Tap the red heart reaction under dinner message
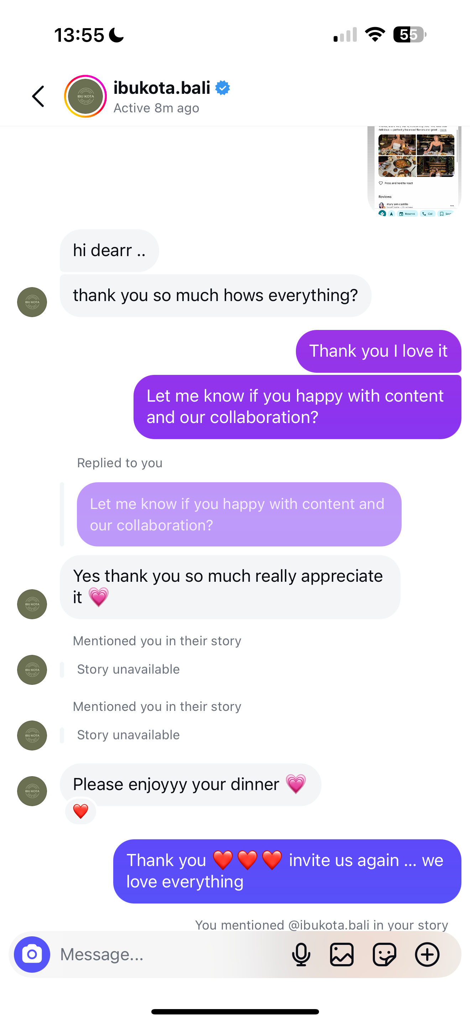 point(80,811)
